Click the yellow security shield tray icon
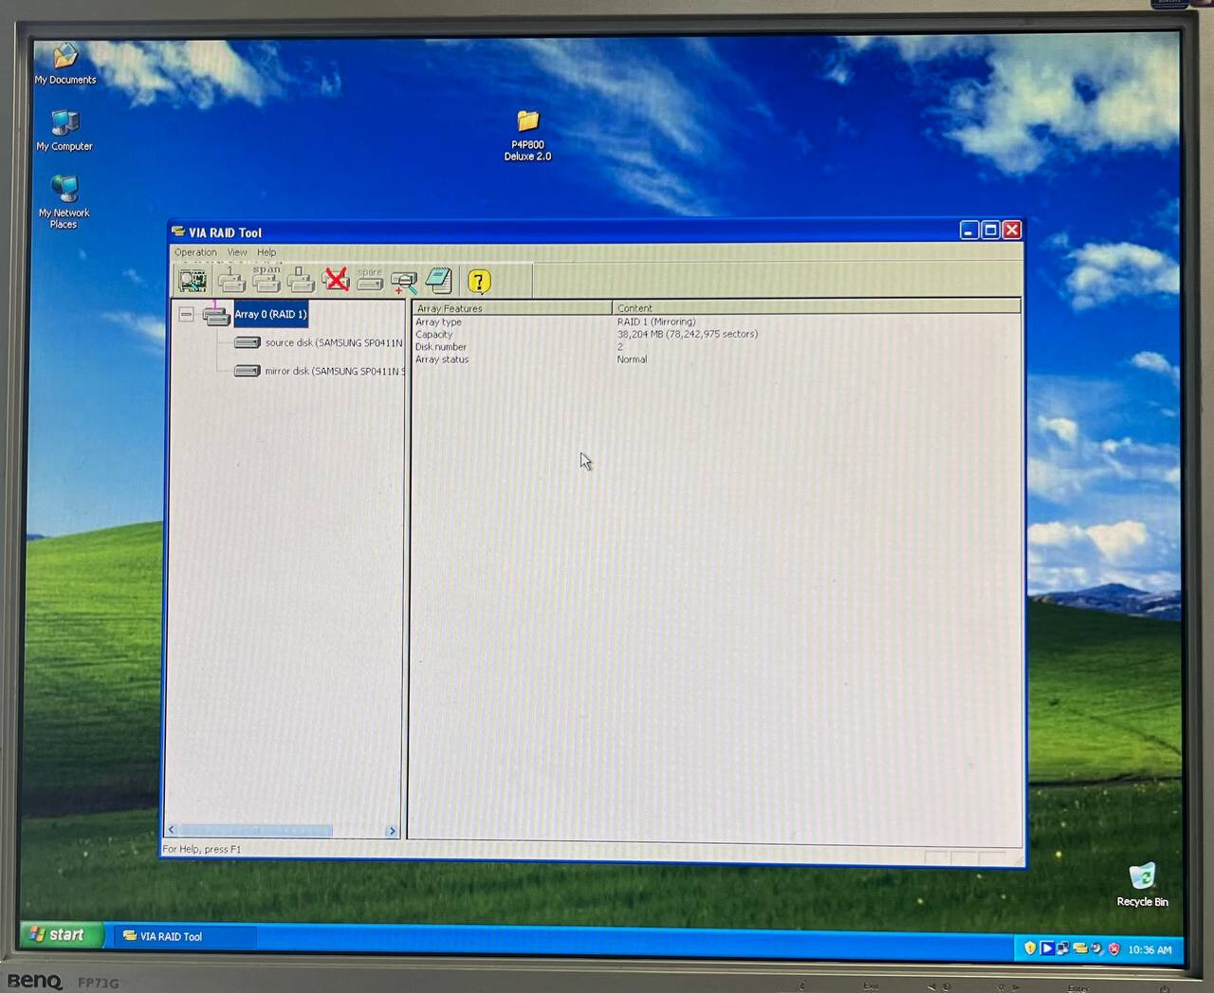Screen dimensions: 1214x993 coord(1030,947)
